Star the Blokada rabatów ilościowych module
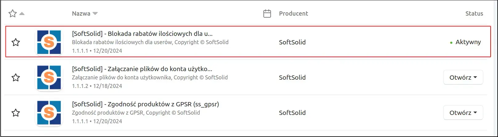 (x=16, y=42)
